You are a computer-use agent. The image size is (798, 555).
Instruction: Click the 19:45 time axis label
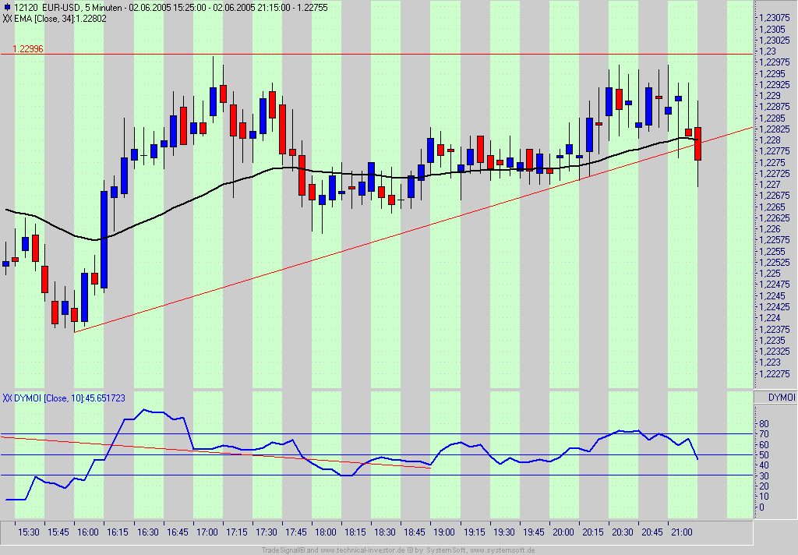[x=533, y=532]
